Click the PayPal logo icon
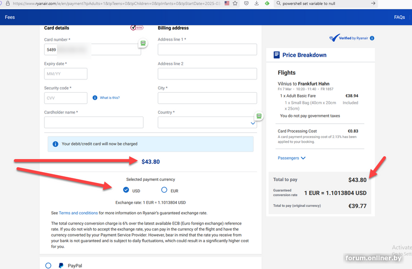 tap(61, 265)
